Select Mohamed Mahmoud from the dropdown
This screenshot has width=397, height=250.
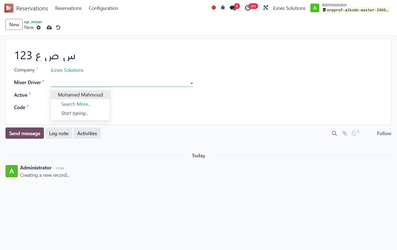pyautogui.click(x=80, y=95)
